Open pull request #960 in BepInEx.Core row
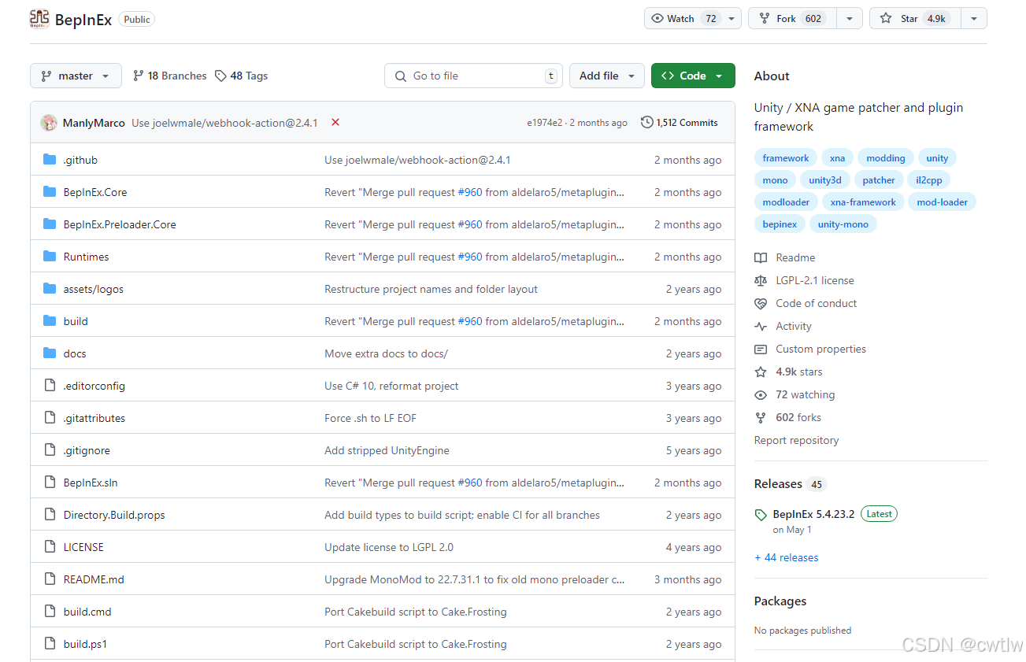The height and width of the screenshot is (662, 1026). click(469, 192)
